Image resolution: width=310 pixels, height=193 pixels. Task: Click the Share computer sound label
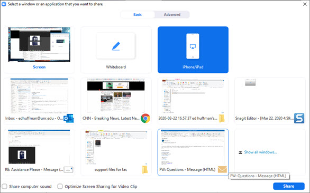point(30,186)
